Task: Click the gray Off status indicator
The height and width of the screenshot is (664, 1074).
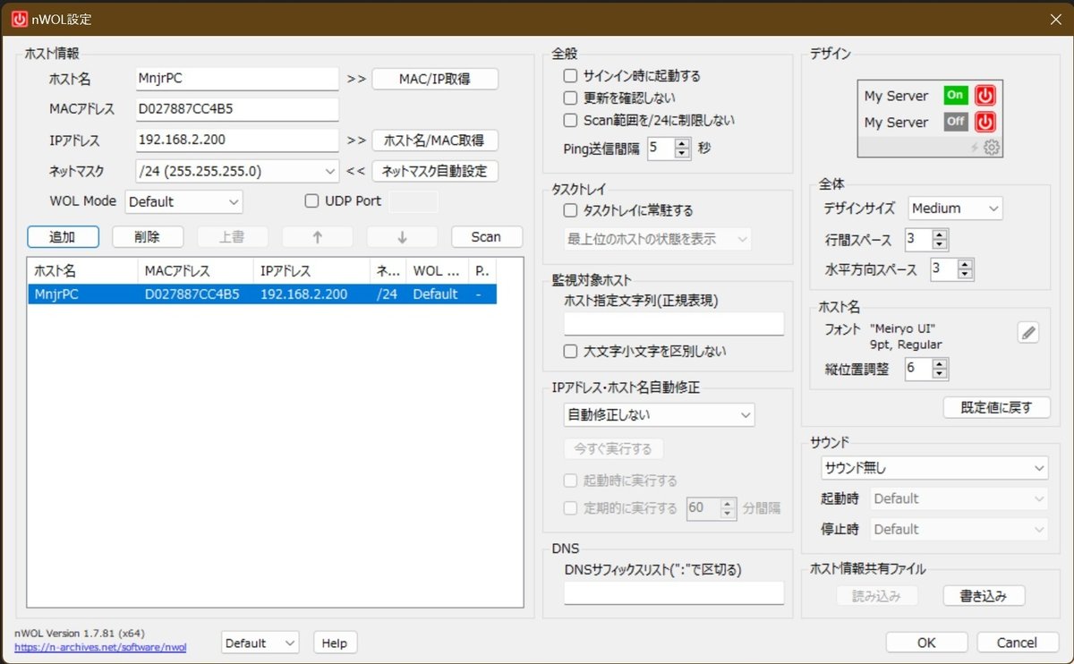Action: click(x=956, y=122)
